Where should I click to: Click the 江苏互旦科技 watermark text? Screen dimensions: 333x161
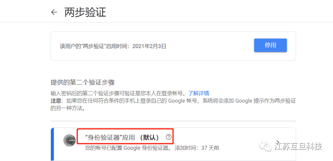298,146
